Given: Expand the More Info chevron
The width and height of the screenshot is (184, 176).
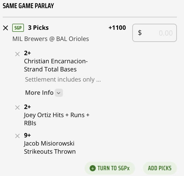Looking at the screenshot, I should 59,93.
